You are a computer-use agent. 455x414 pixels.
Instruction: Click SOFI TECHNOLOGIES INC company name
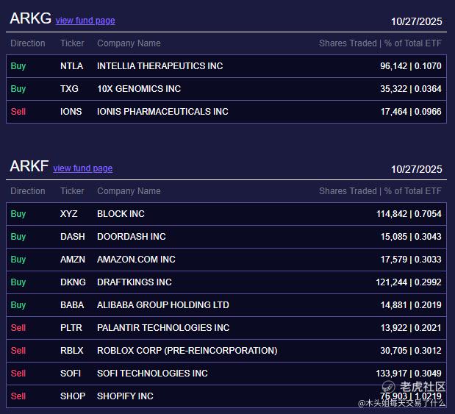[x=152, y=373]
